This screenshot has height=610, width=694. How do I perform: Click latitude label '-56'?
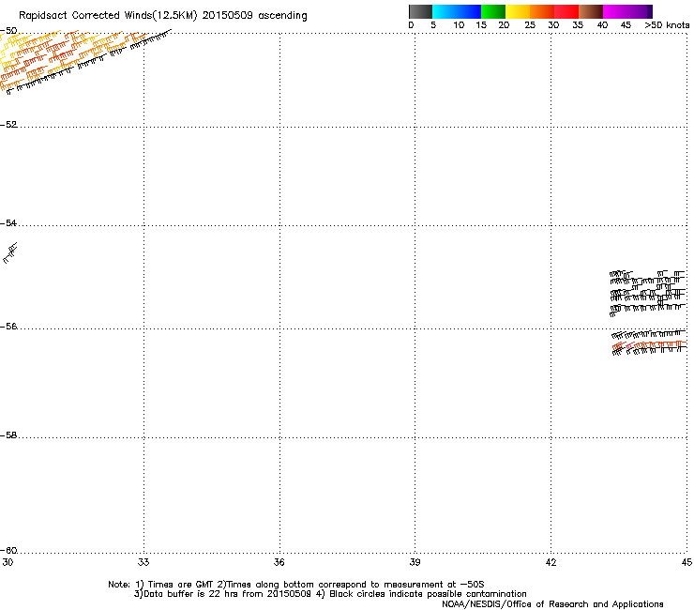pos(8,327)
